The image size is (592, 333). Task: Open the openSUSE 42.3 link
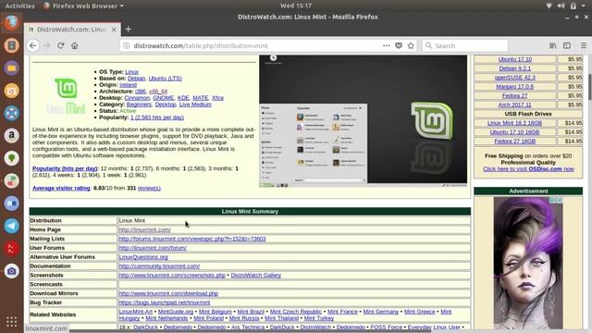click(x=515, y=78)
